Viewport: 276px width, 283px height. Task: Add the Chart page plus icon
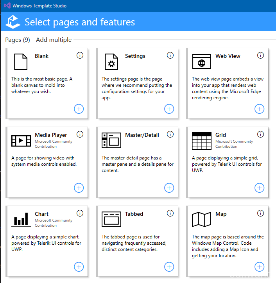click(79, 267)
